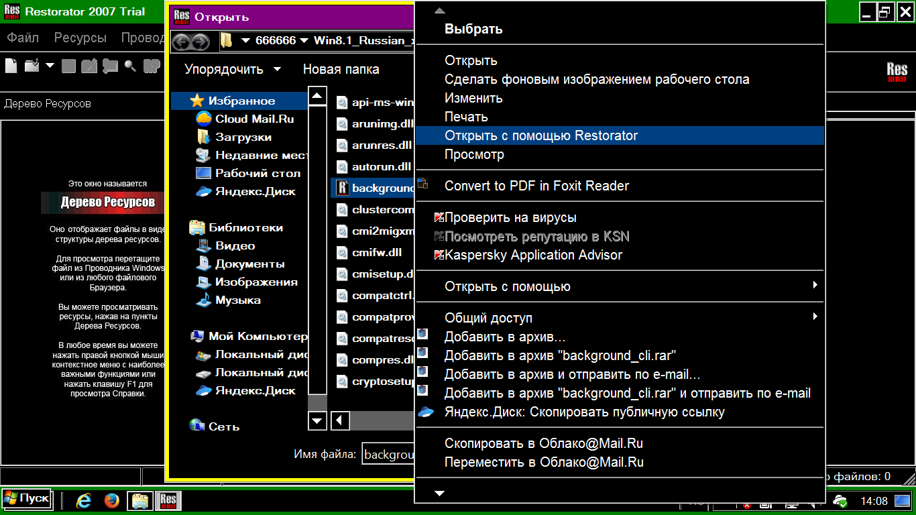The height and width of the screenshot is (515, 916).
Task: Open Недавние места in the navigation pane
Action: click(x=252, y=156)
